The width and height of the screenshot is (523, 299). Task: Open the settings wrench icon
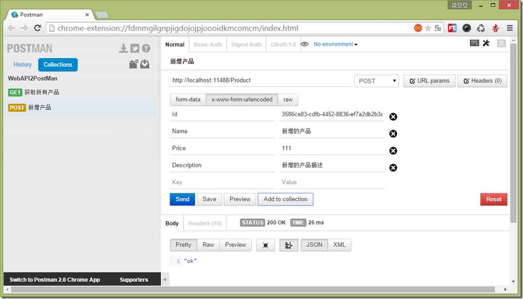tap(486, 43)
